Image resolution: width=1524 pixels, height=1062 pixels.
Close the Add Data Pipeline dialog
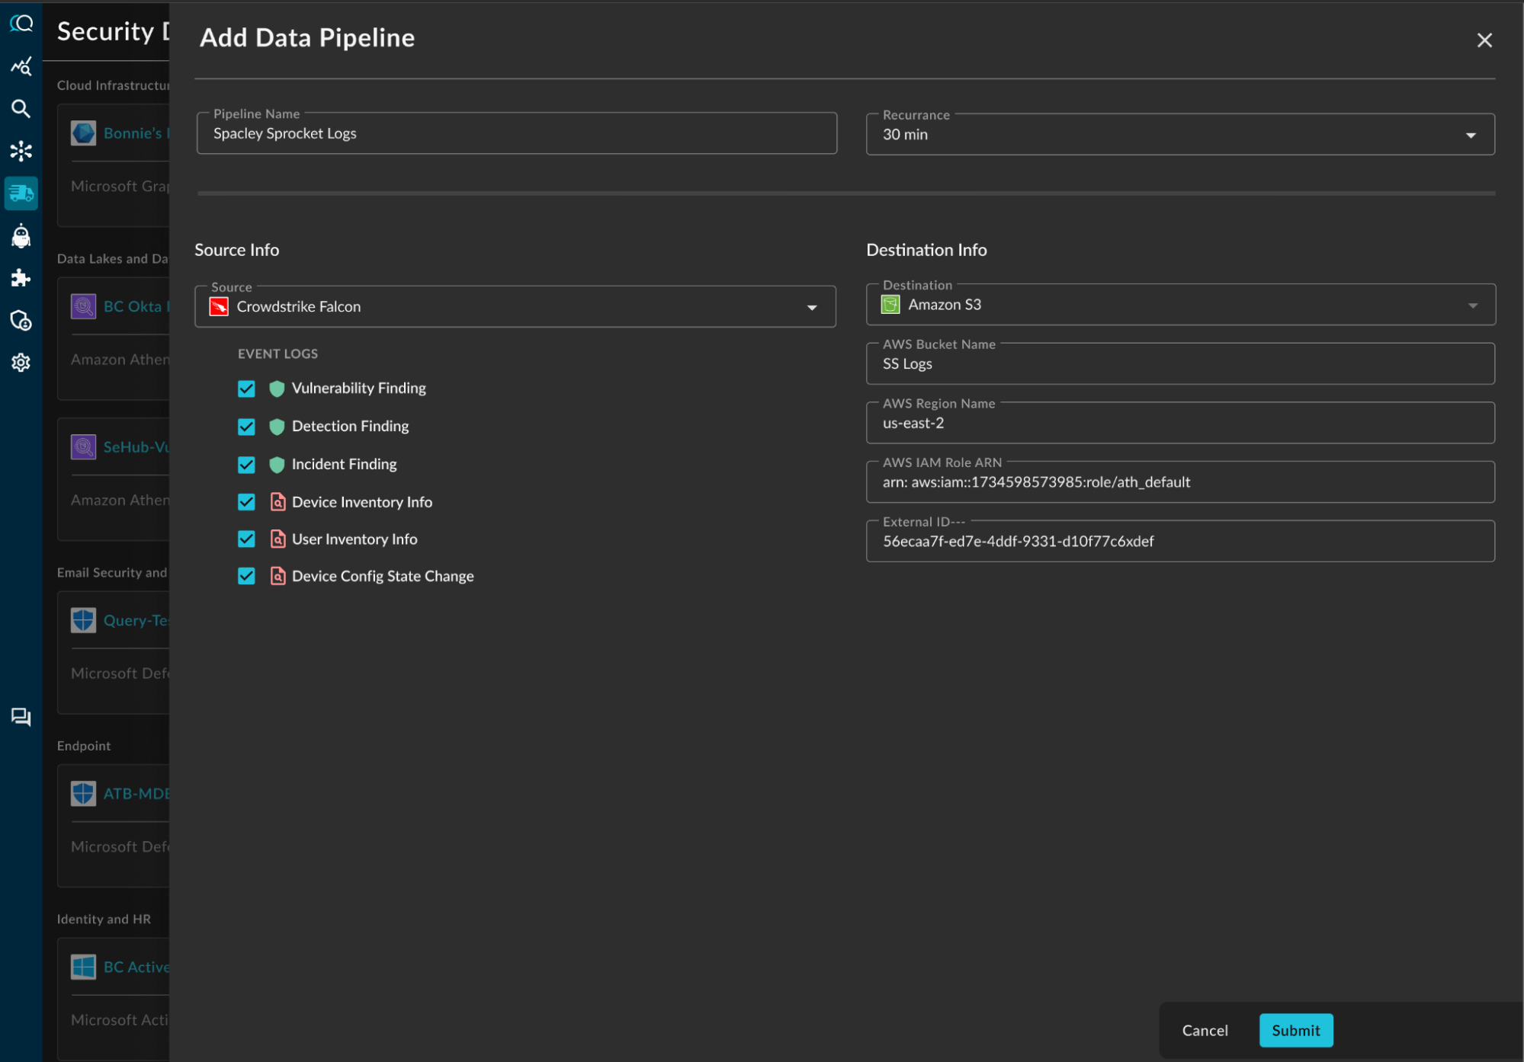(x=1484, y=40)
